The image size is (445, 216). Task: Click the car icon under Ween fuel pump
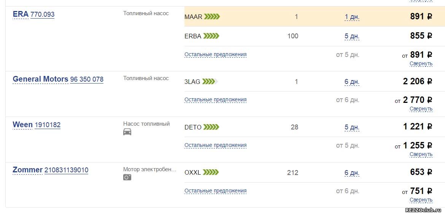click(127, 132)
